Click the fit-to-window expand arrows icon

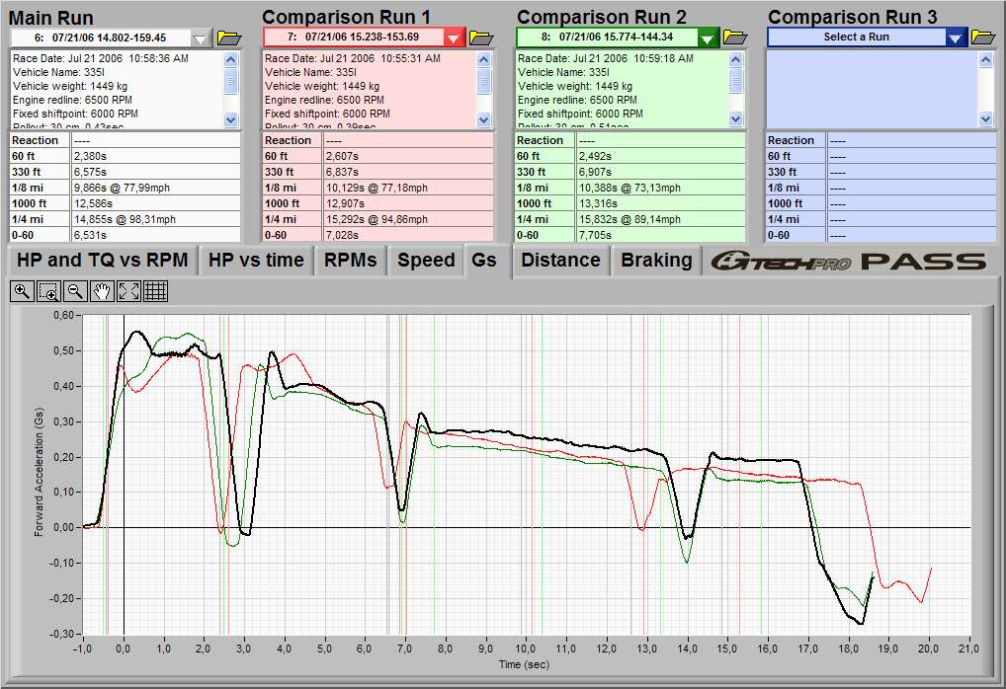click(x=127, y=291)
